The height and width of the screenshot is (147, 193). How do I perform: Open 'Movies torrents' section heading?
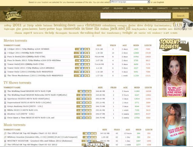(15, 41)
